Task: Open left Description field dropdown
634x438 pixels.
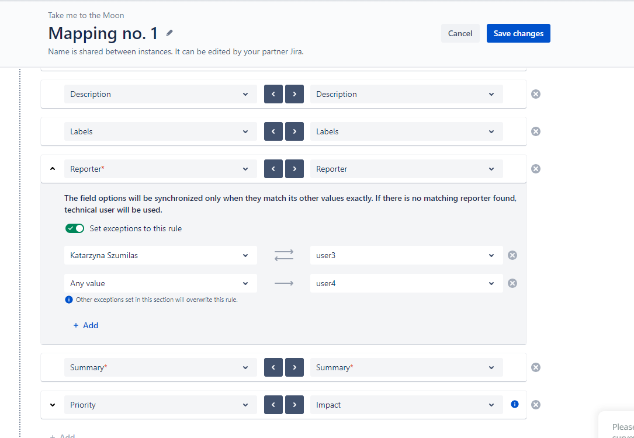Action: click(x=161, y=94)
